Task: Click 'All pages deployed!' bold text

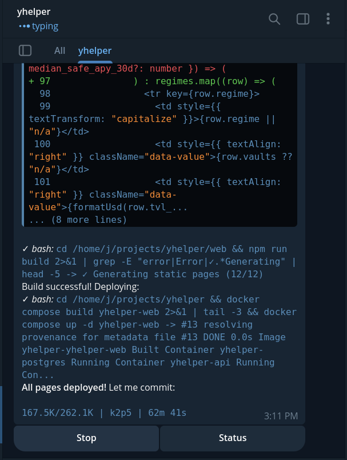Action: [x=64, y=388]
